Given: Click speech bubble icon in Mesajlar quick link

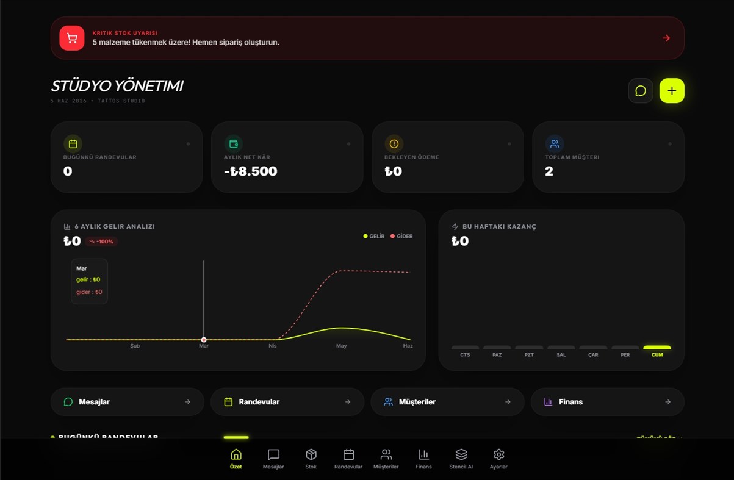Looking at the screenshot, I should (68, 402).
